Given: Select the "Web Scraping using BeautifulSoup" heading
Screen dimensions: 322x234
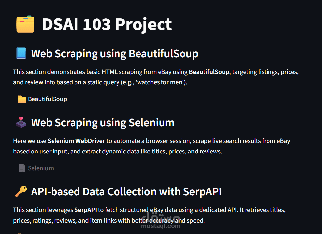Looking at the screenshot, I should (115, 53).
